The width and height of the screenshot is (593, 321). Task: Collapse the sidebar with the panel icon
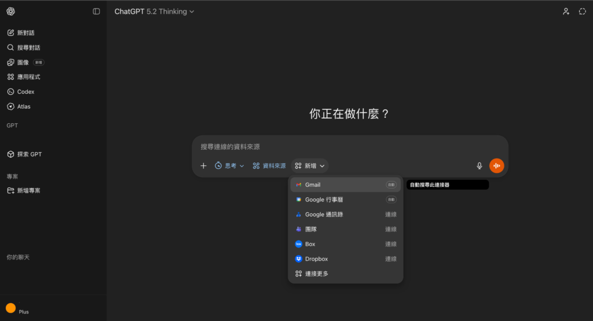(x=97, y=12)
